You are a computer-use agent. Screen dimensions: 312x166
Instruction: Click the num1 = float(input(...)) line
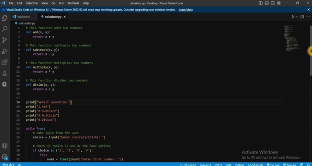pyautogui.click(x=85, y=159)
